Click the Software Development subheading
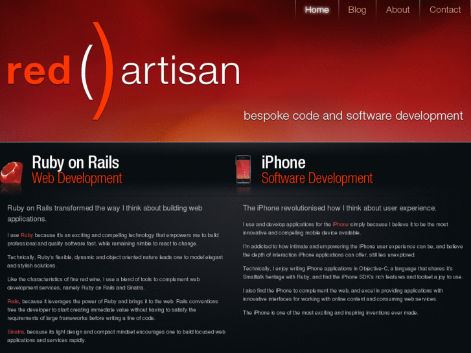 pyautogui.click(x=317, y=178)
